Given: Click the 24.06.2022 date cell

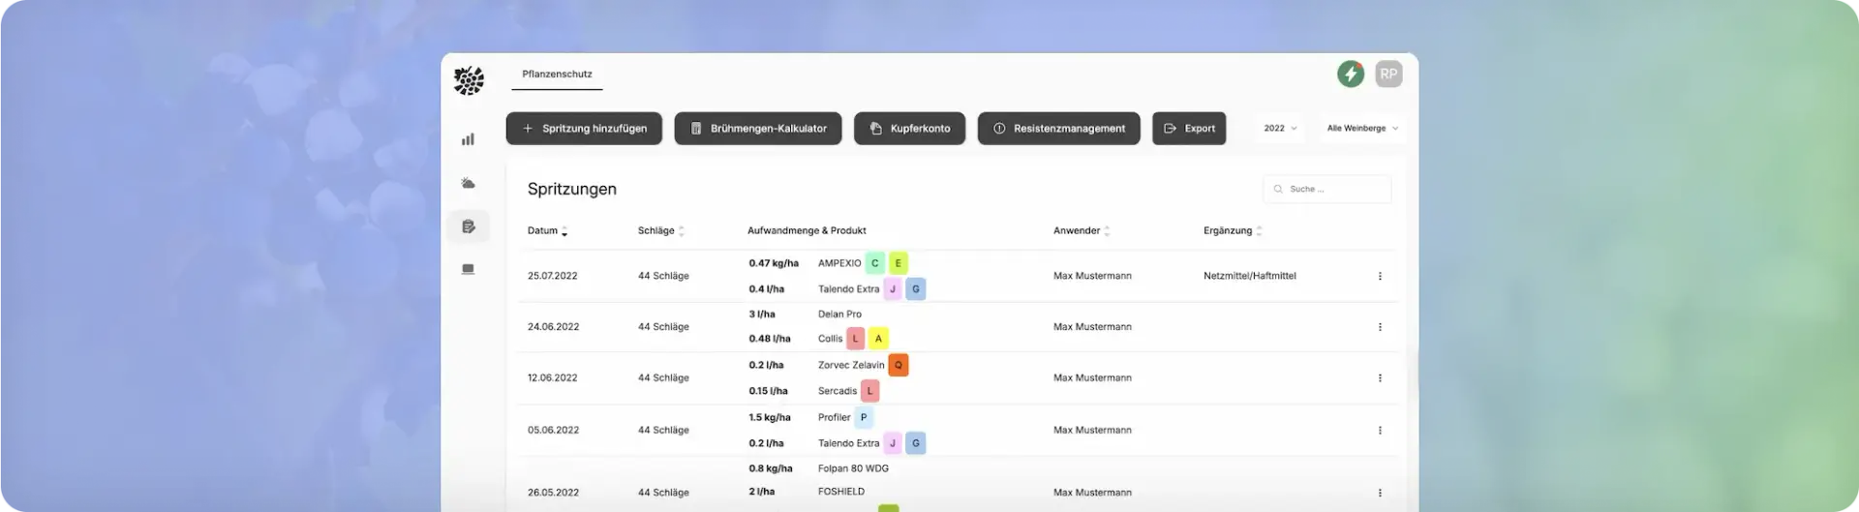Looking at the screenshot, I should coord(553,327).
